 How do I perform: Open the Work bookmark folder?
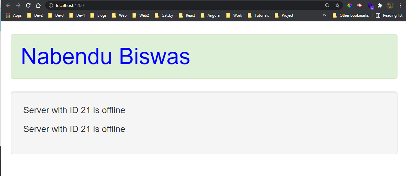point(234,15)
